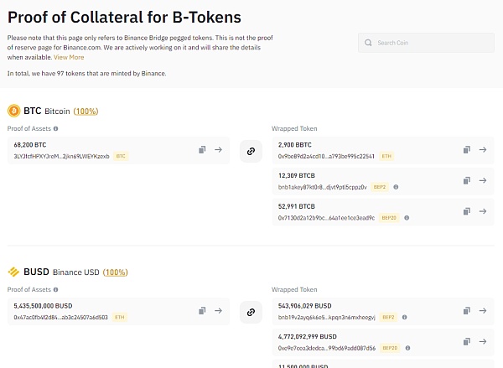This screenshot has width=503, height=368.
Task: Open the View More link
Action: pos(69,57)
